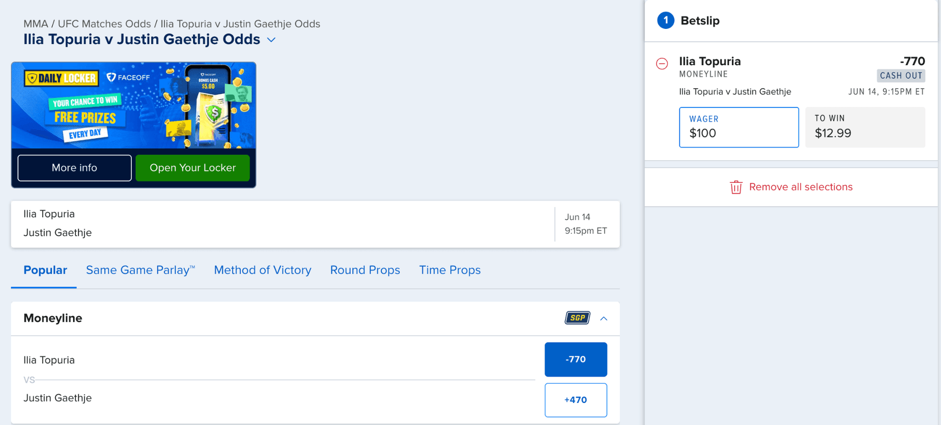Expand the fight title dropdown chevron
The height and width of the screenshot is (425, 941).
271,40
